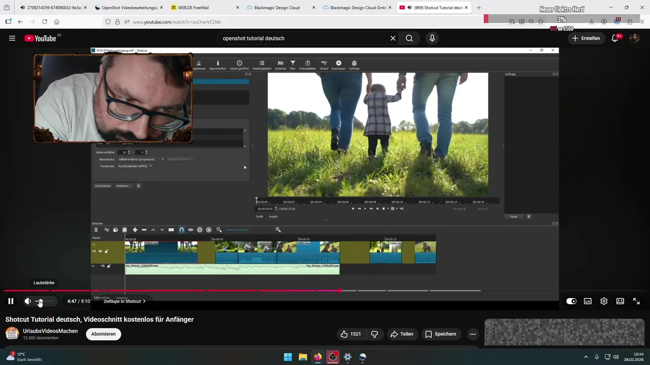Open File Explorer from taskbar
This screenshot has height=365, width=650.
pos(303,357)
